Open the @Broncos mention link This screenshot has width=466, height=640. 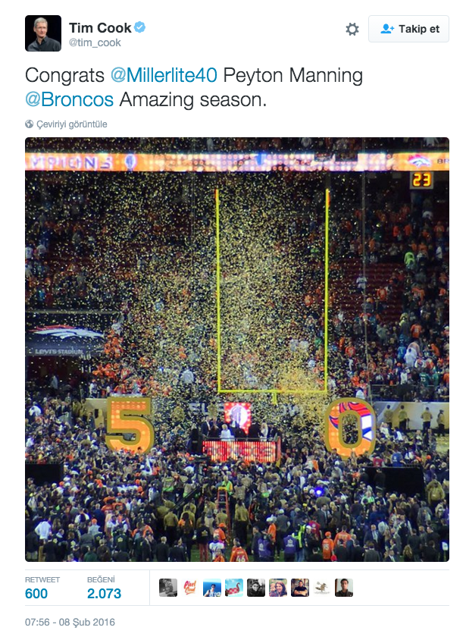pyautogui.click(x=69, y=99)
